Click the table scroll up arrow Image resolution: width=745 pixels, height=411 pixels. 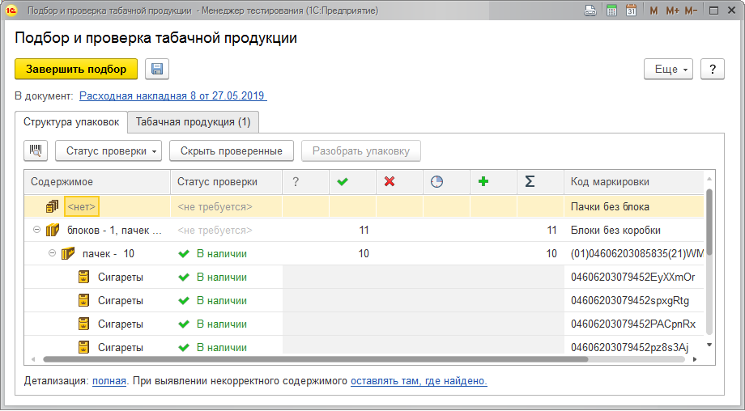(709, 179)
